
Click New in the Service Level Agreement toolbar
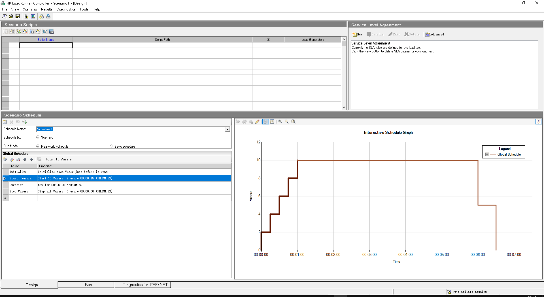tap(358, 34)
